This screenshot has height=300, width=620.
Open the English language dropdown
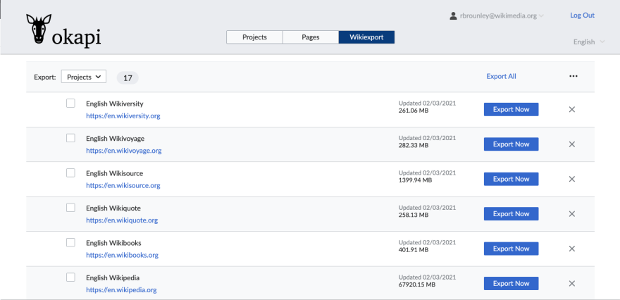588,42
